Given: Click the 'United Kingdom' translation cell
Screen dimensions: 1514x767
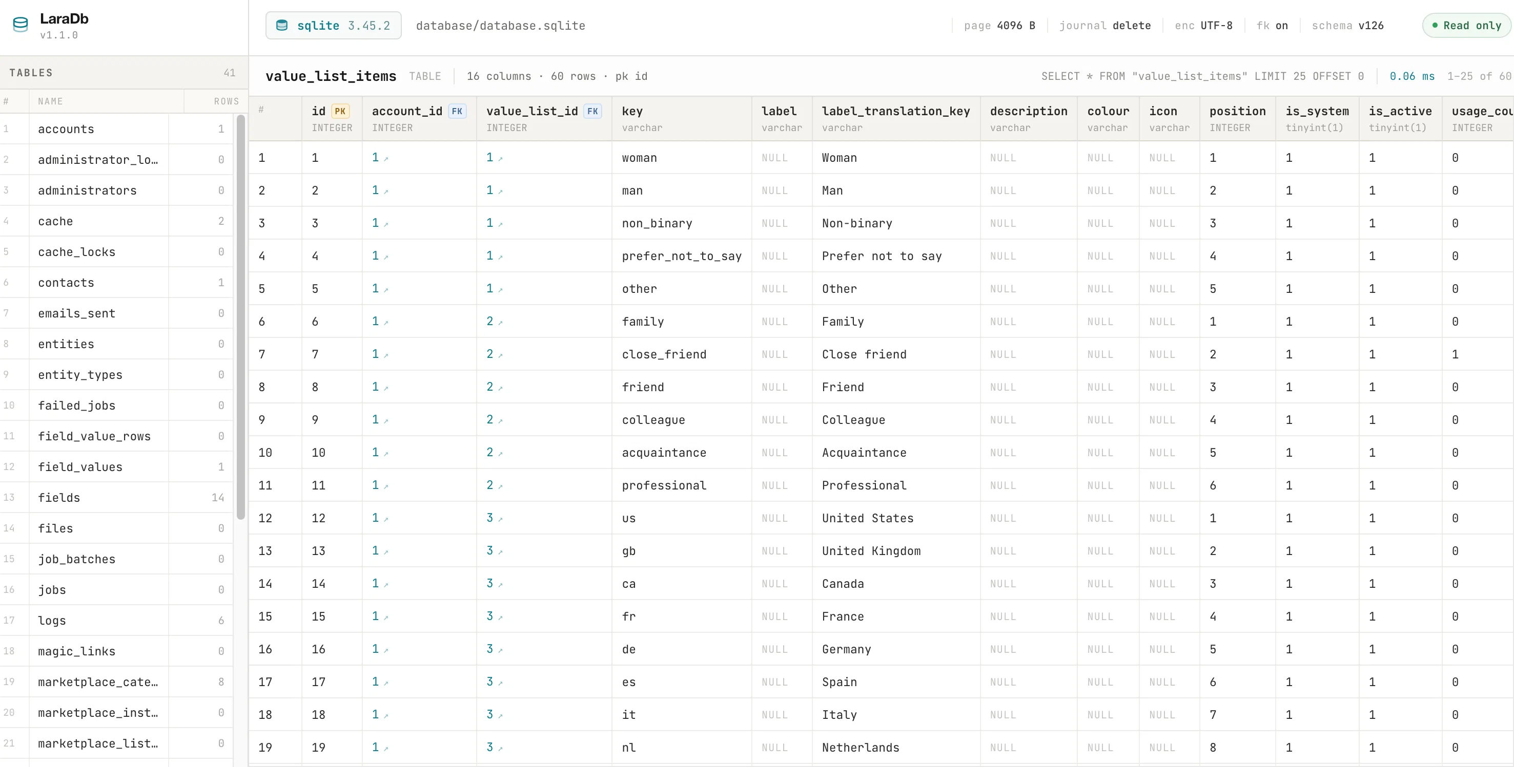Looking at the screenshot, I should 896,551.
